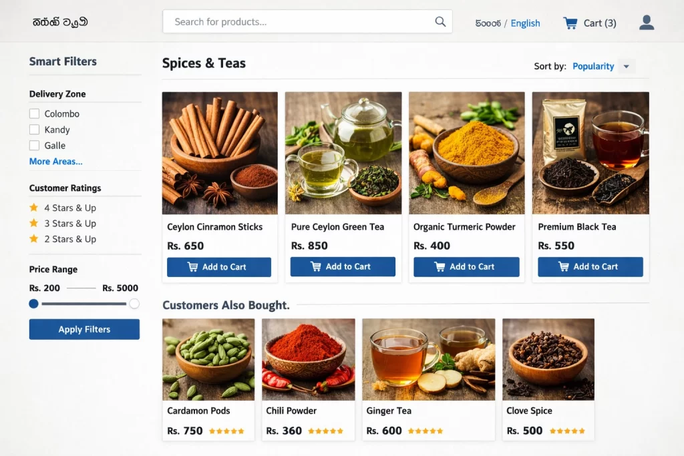Open the shopping cart icon
The height and width of the screenshot is (456, 684).
[x=570, y=23]
